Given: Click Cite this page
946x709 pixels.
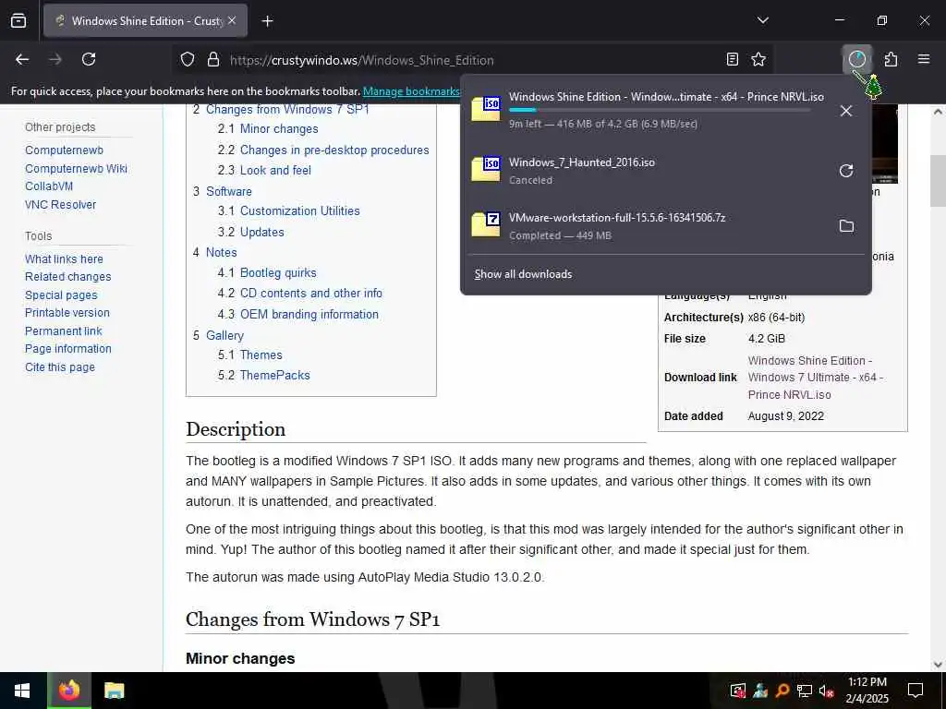Looking at the screenshot, I should [x=60, y=367].
